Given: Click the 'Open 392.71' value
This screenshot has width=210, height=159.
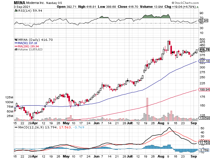Looking at the screenshot, I should (66, 7).
